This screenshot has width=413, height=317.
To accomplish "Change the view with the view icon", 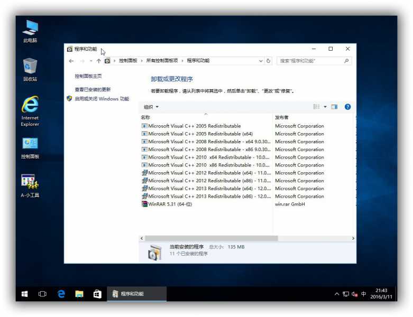I will [x=316, y=107].
